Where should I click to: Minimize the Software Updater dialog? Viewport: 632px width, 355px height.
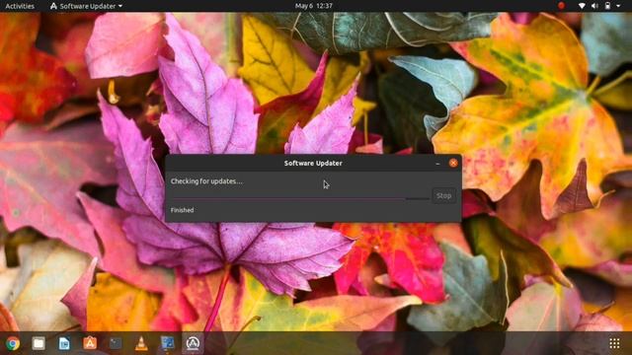(x=437, y=163)
